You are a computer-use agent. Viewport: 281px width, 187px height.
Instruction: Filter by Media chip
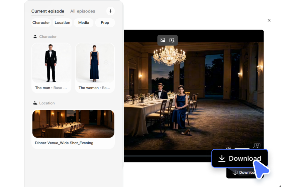[x=84, y=23]
